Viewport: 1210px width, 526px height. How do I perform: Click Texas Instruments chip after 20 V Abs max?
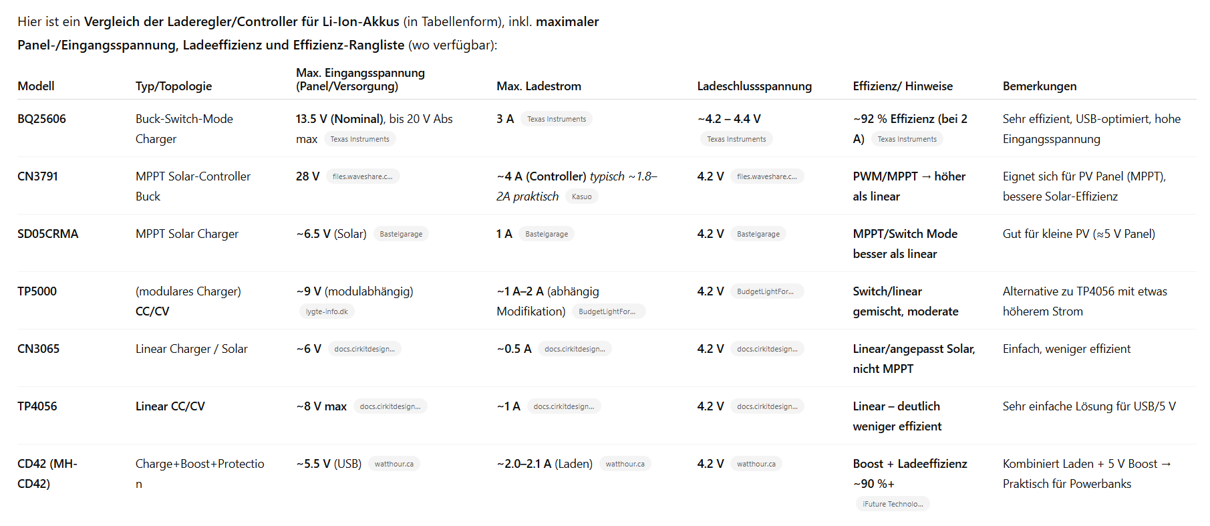(359, 139)
